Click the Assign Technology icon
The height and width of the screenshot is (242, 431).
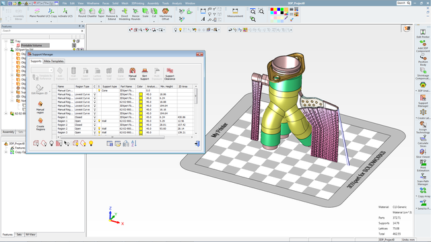coord(423,128)
